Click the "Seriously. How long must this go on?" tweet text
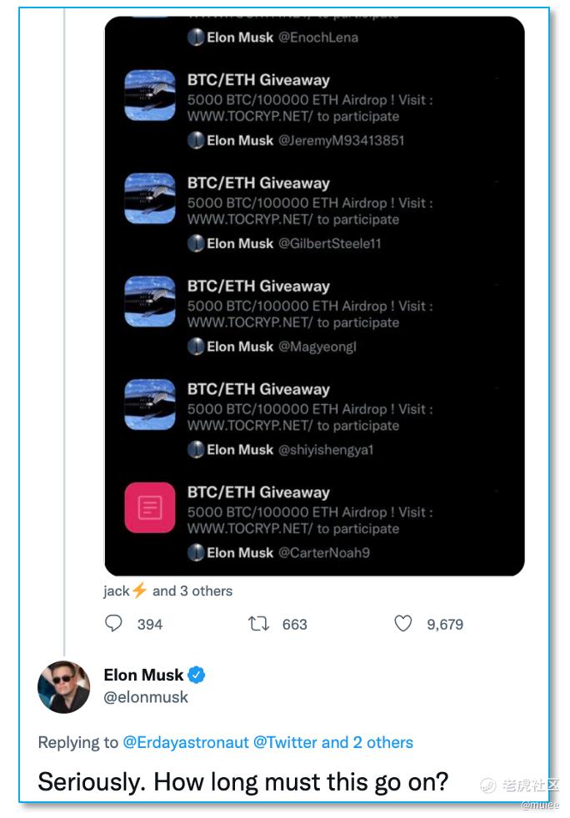The image size is (570, 818). [243, 781]
